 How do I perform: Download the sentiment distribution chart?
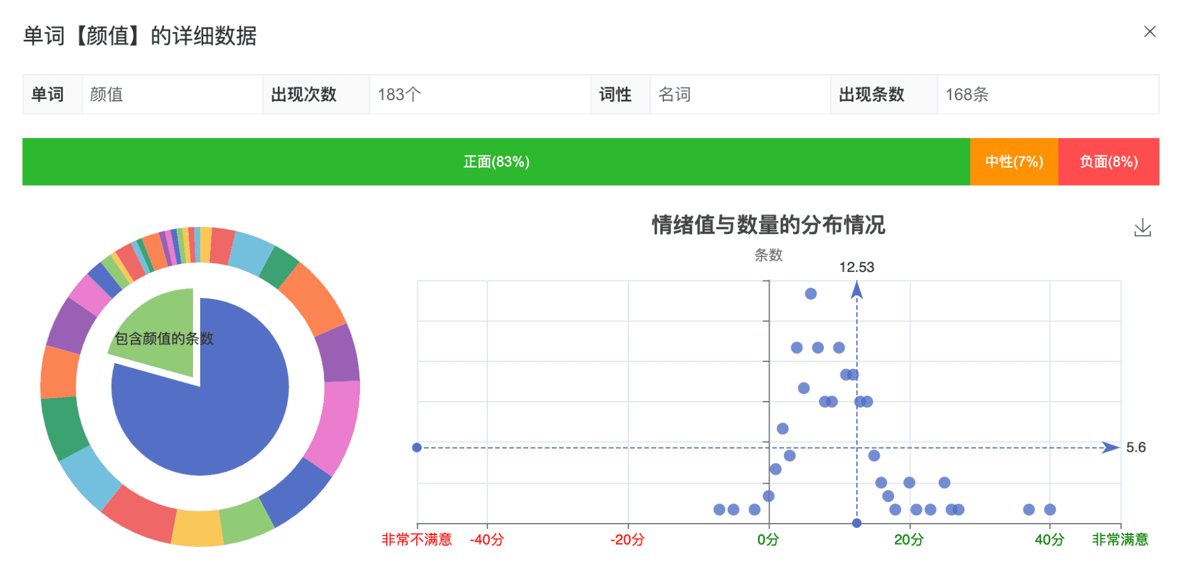point(1142,228)
